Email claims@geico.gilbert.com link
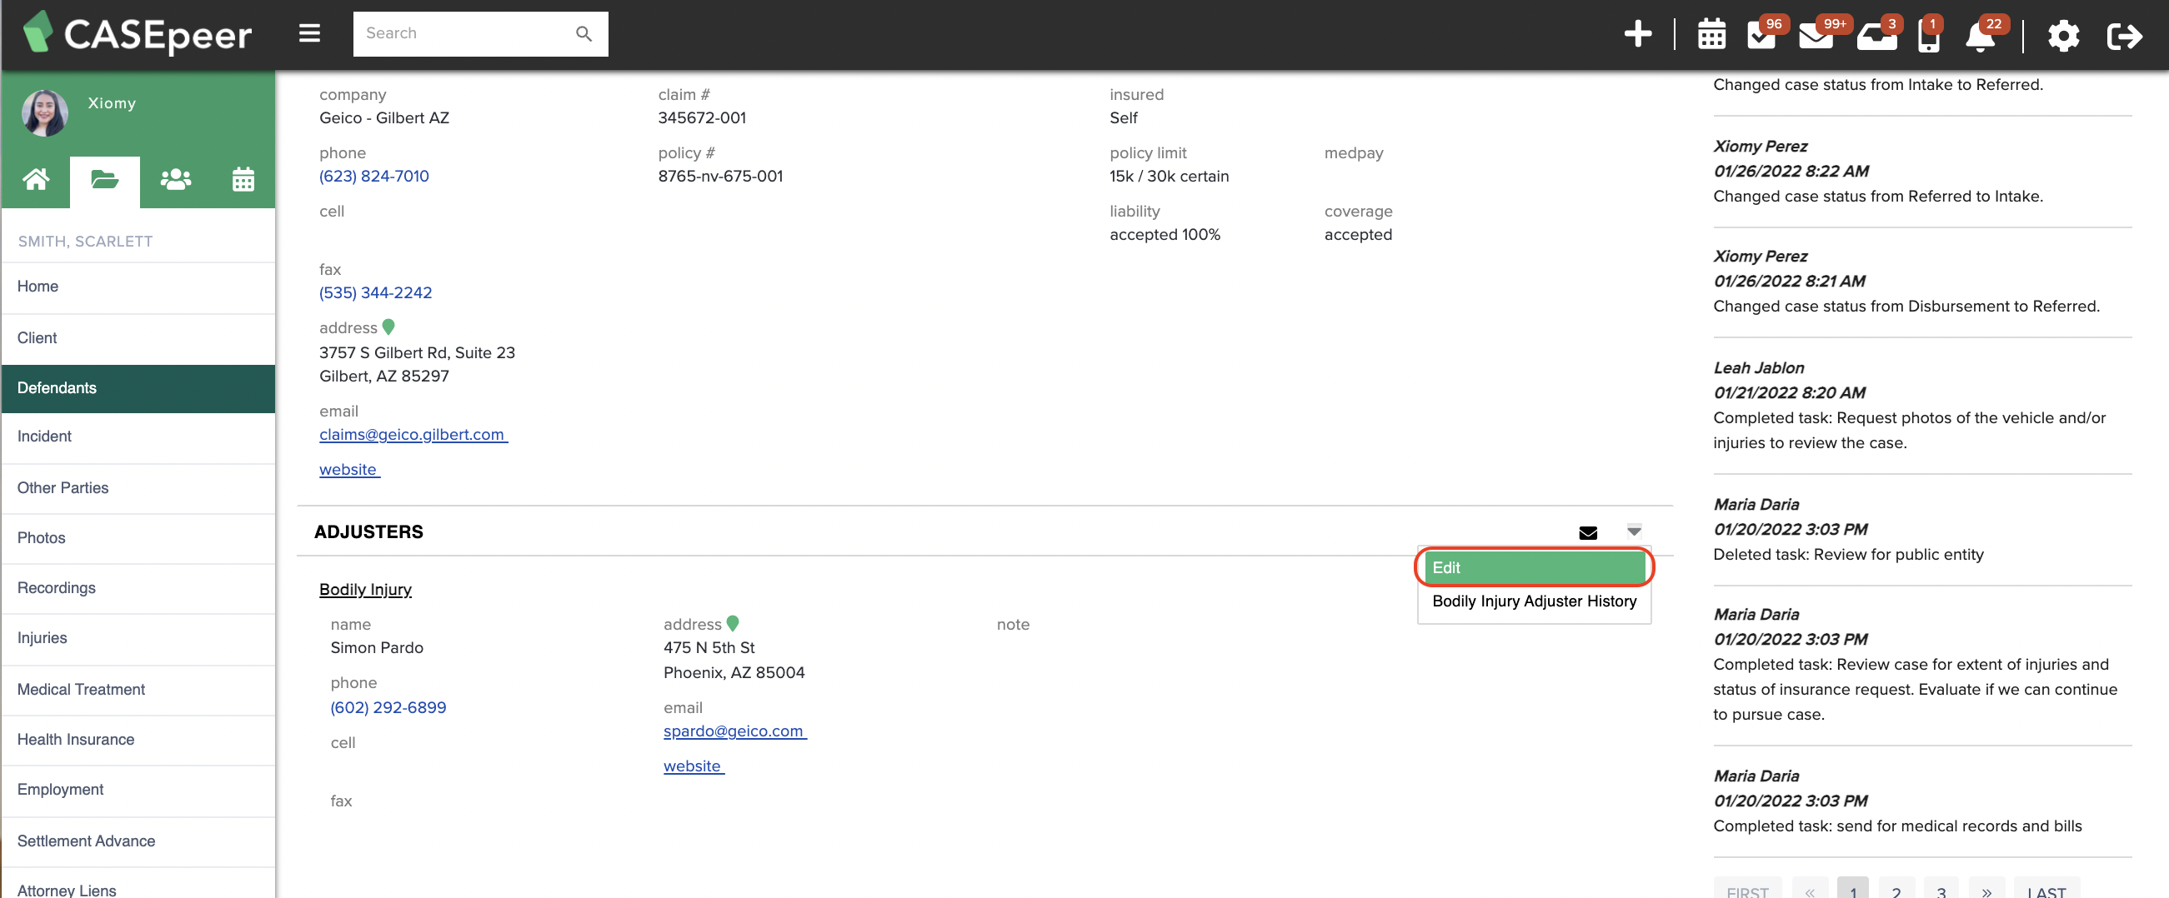This screenshot has width=2169, height=898. pyautogui.click(x=413, y=434)
